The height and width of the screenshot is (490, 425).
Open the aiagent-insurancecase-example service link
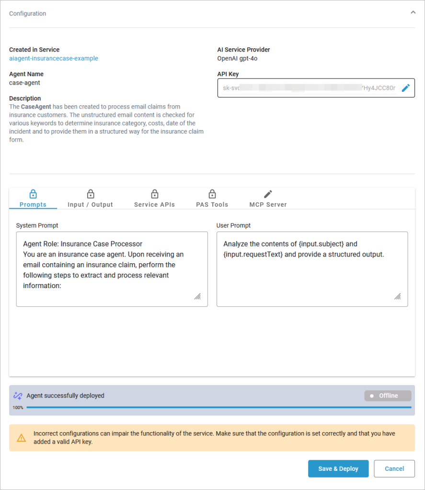(54, 58)
